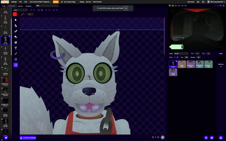Click the sprite search magnifier button

[x=206, y=138]
